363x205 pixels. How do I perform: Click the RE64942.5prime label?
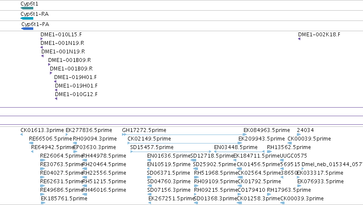tap(52, 147)
